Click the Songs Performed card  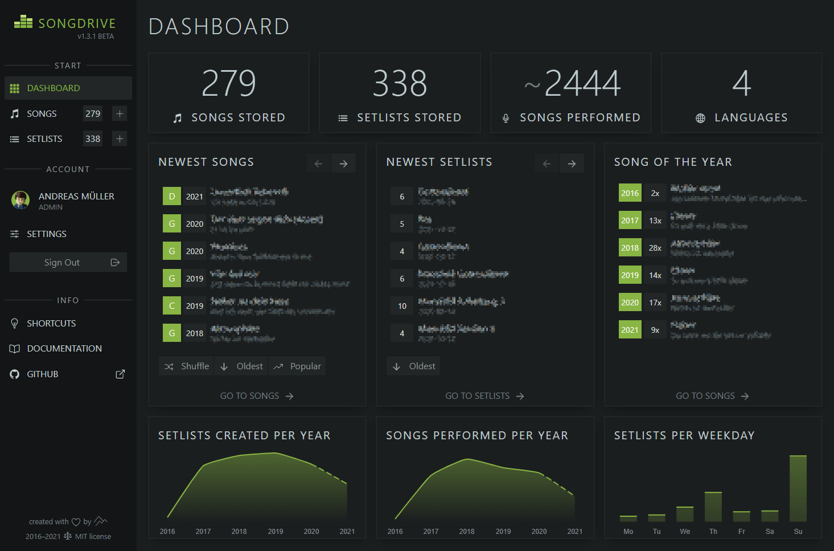click(x=571, y=93)
